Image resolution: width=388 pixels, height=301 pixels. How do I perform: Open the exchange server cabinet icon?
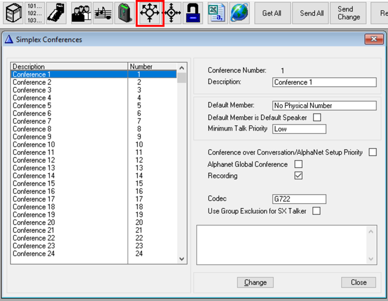tap(14, 13)
